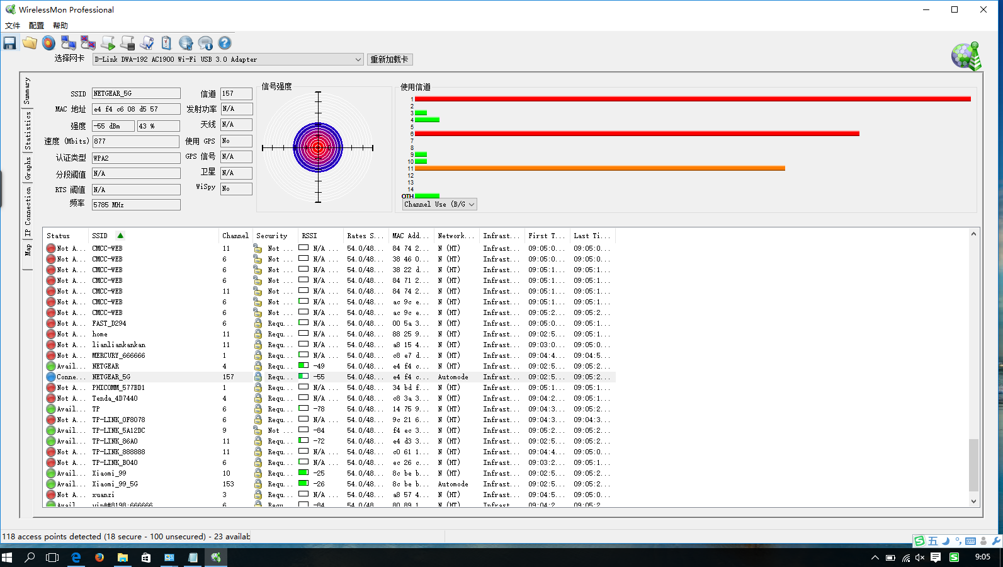Viewport: 1003px width, 567px height.
Task: Click the signal strength radar graphic
Action: [x=318, y=147]
